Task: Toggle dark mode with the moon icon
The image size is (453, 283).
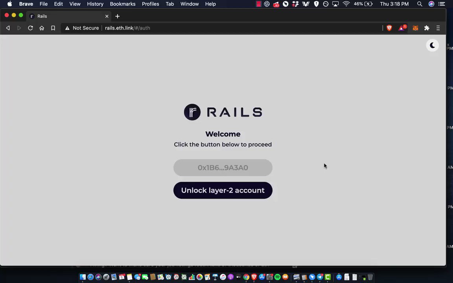Action: (432, 45)
